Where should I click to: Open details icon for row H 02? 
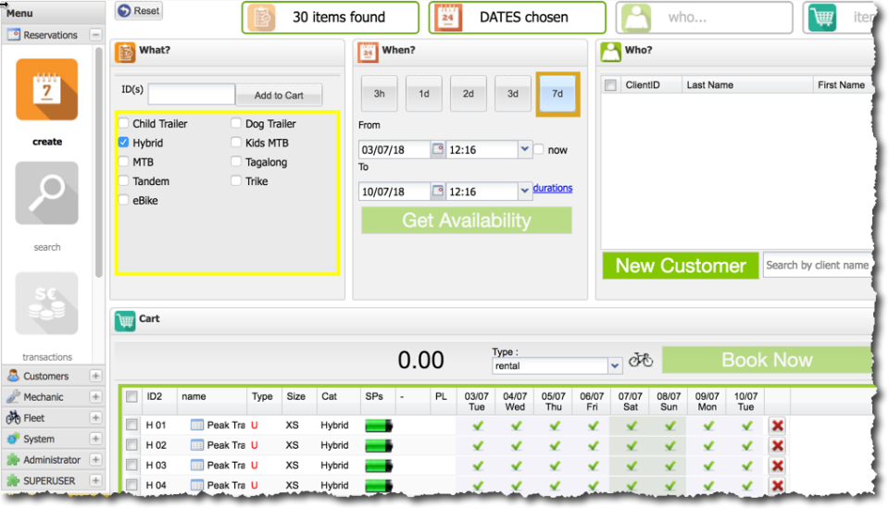point(196,445)
